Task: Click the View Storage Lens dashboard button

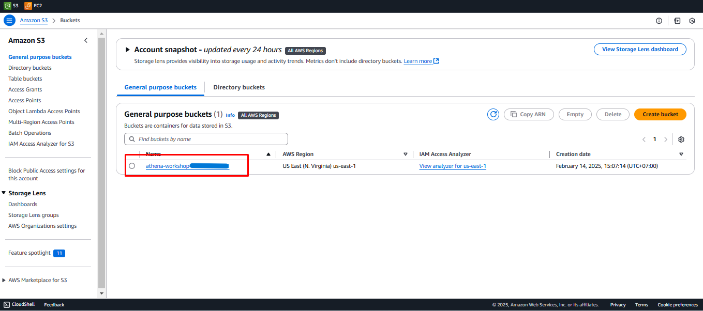Action: click(640, 49)
